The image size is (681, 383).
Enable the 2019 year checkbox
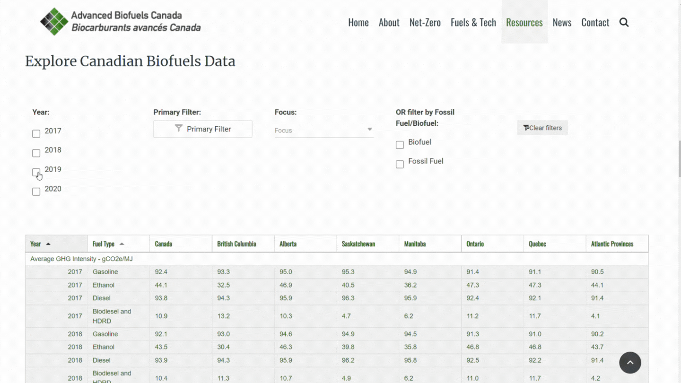click(36, 172)
